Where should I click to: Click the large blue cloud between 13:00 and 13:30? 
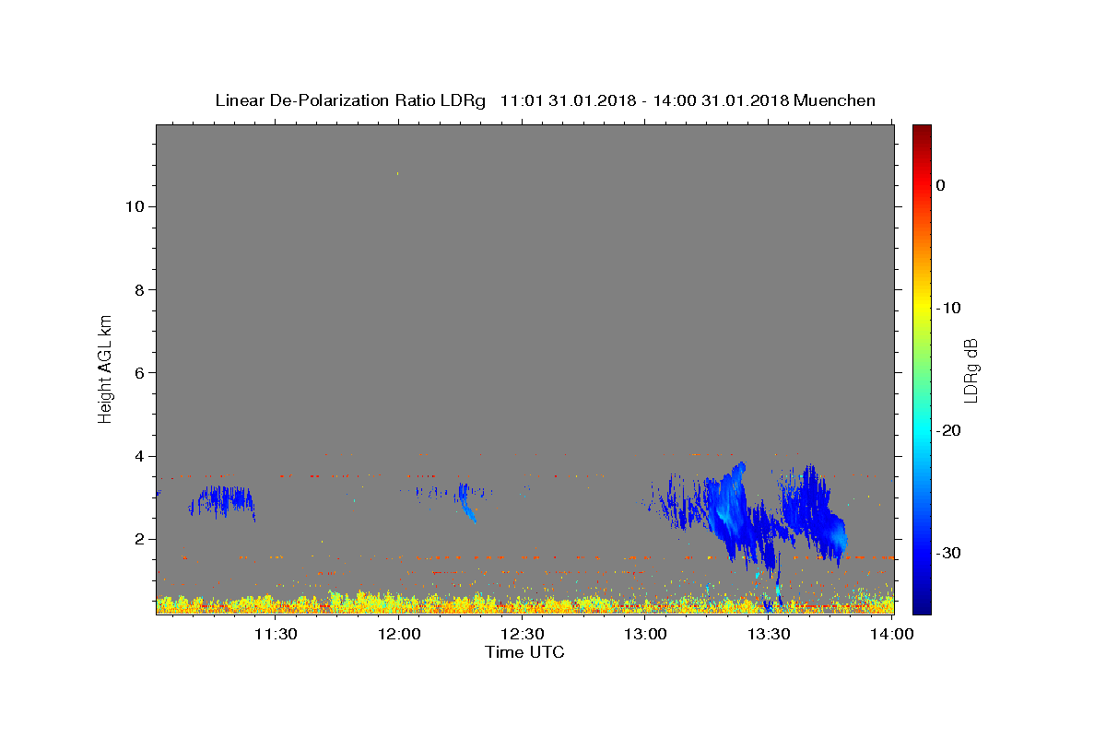pyautogui.click(x=728, y=516)
